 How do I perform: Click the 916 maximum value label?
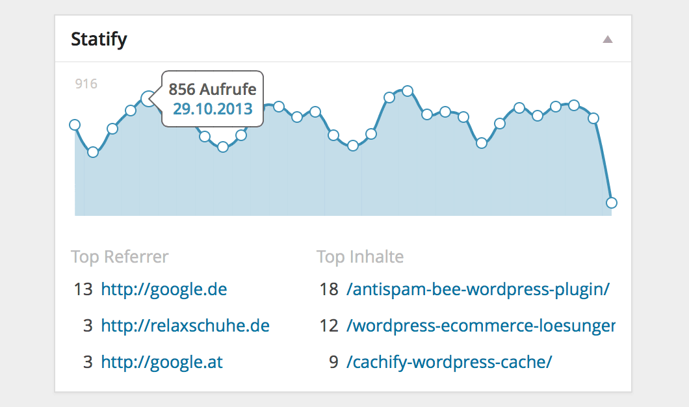(x=86, y=84)
